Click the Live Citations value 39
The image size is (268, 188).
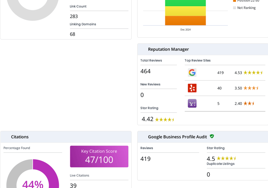coord(73,186)
